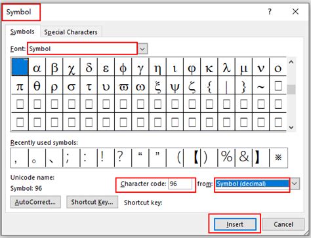This screenshot has height=238, width=311.
Task: Open the Shortcut Key... dialog
Action: coord(92,202)
